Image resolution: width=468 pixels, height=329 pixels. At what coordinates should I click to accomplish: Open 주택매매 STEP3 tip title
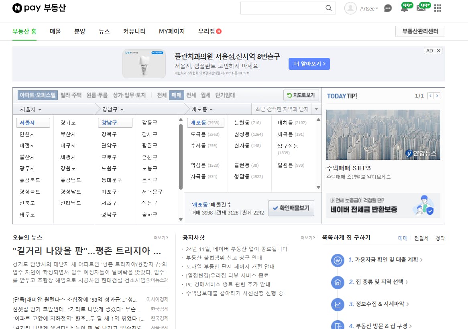tap(348, 168)
